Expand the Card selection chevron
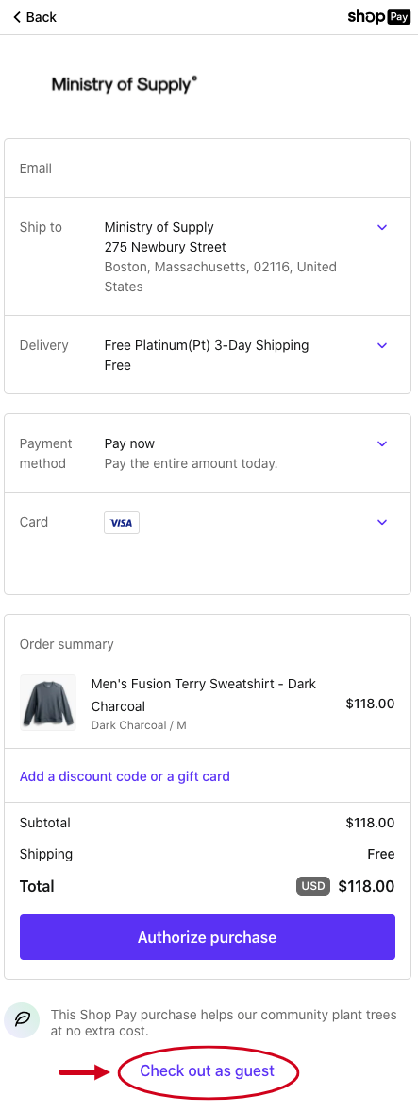418x1113 pixels. [382, 522]
